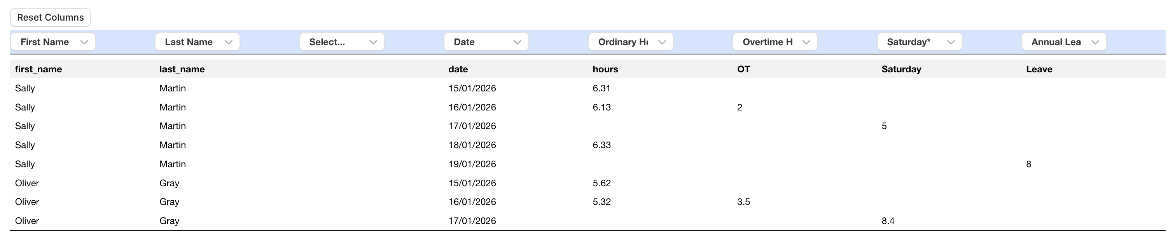The image size is (1175, 238).
Task: Click the Leave value 8 cell
Action: (x=1028, y=164)
